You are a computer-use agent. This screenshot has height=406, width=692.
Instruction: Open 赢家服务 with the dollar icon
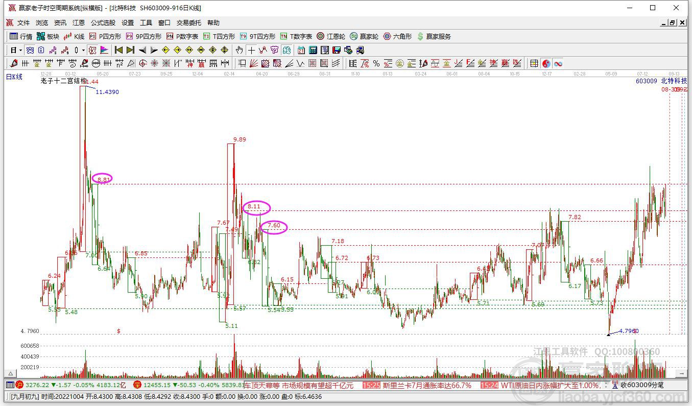(x=434, y=36)
